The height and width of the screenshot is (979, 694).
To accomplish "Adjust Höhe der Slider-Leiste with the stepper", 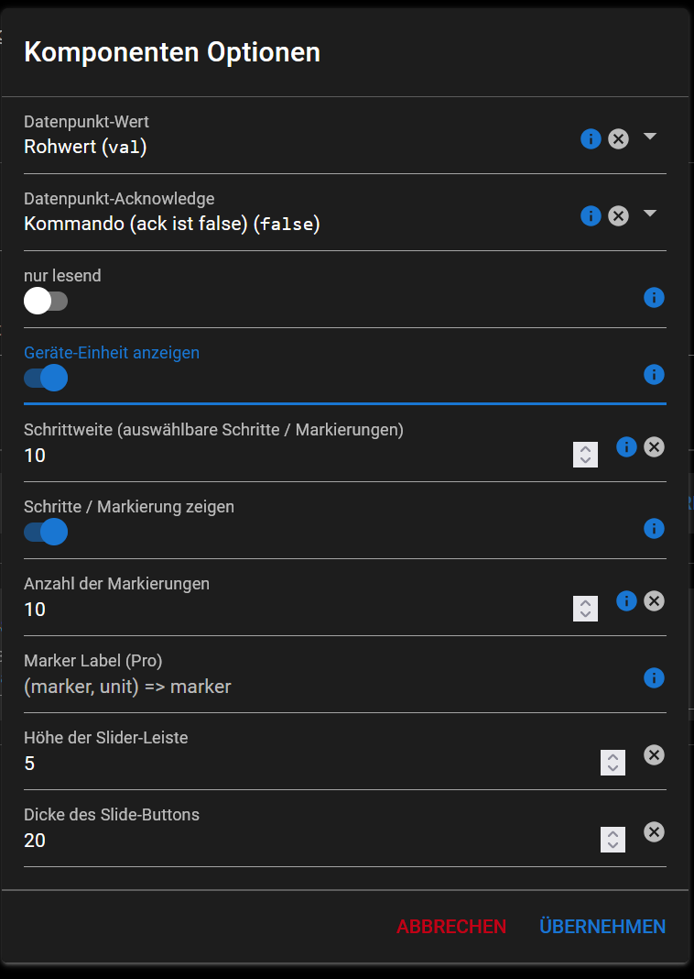I will (613, 762).
